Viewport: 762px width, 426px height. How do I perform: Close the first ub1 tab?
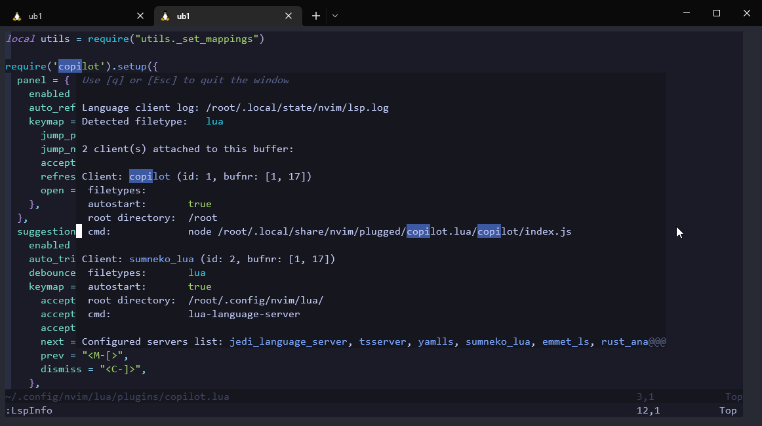coord(140,16)
